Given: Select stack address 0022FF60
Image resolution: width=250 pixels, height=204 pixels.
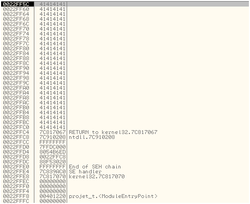Looking at the screenshot, I should coord(16,9).
